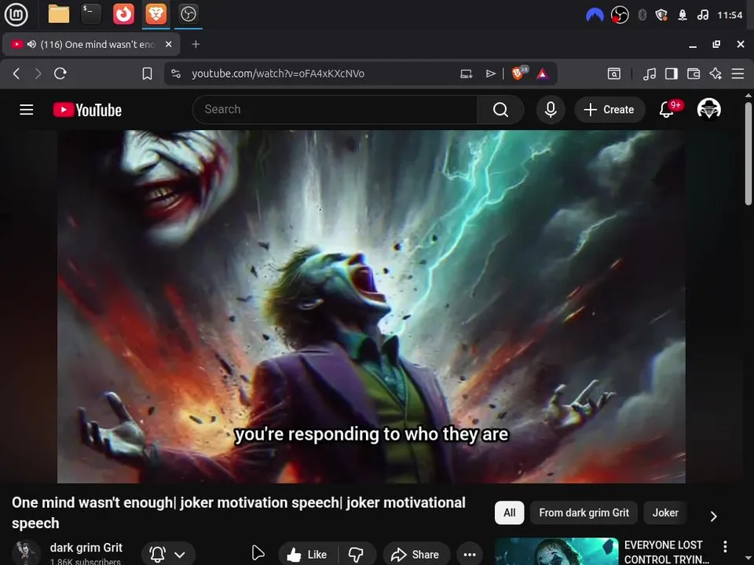Screen dimensions: 754x565
Task: Select the Joker filter chip
Action: [665, 512]
